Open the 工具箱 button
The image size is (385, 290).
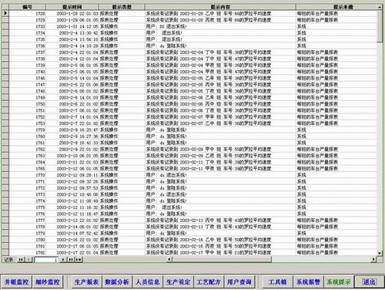[x=277, y=282]
